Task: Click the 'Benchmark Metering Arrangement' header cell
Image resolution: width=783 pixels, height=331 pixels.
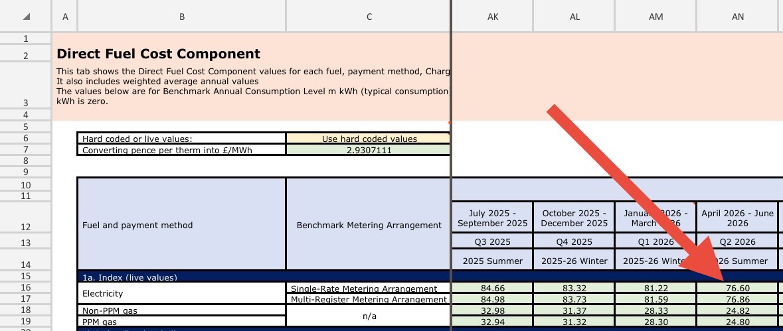Action: click(x=369, y=225)
